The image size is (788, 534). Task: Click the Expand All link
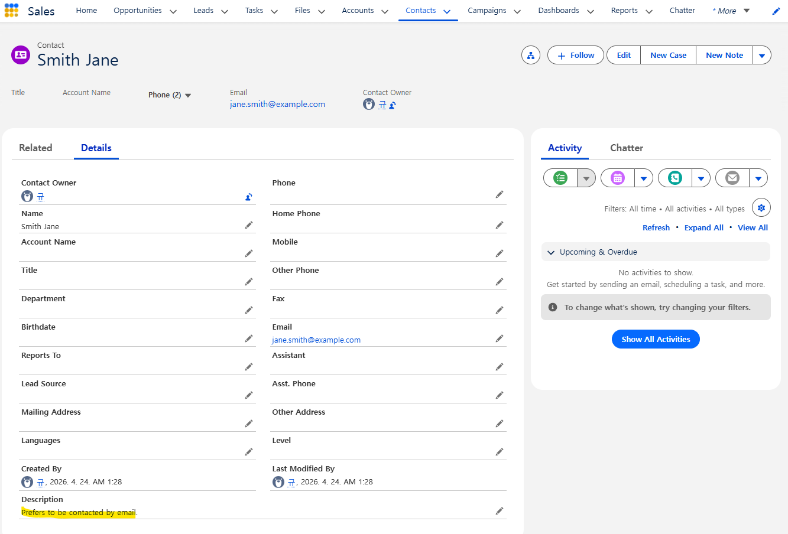pos(703,227)
